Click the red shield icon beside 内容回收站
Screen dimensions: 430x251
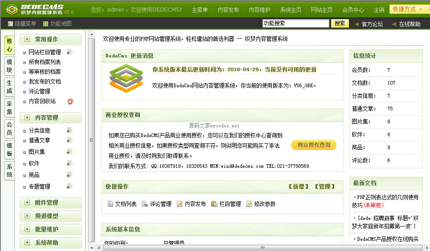(70, 101)
